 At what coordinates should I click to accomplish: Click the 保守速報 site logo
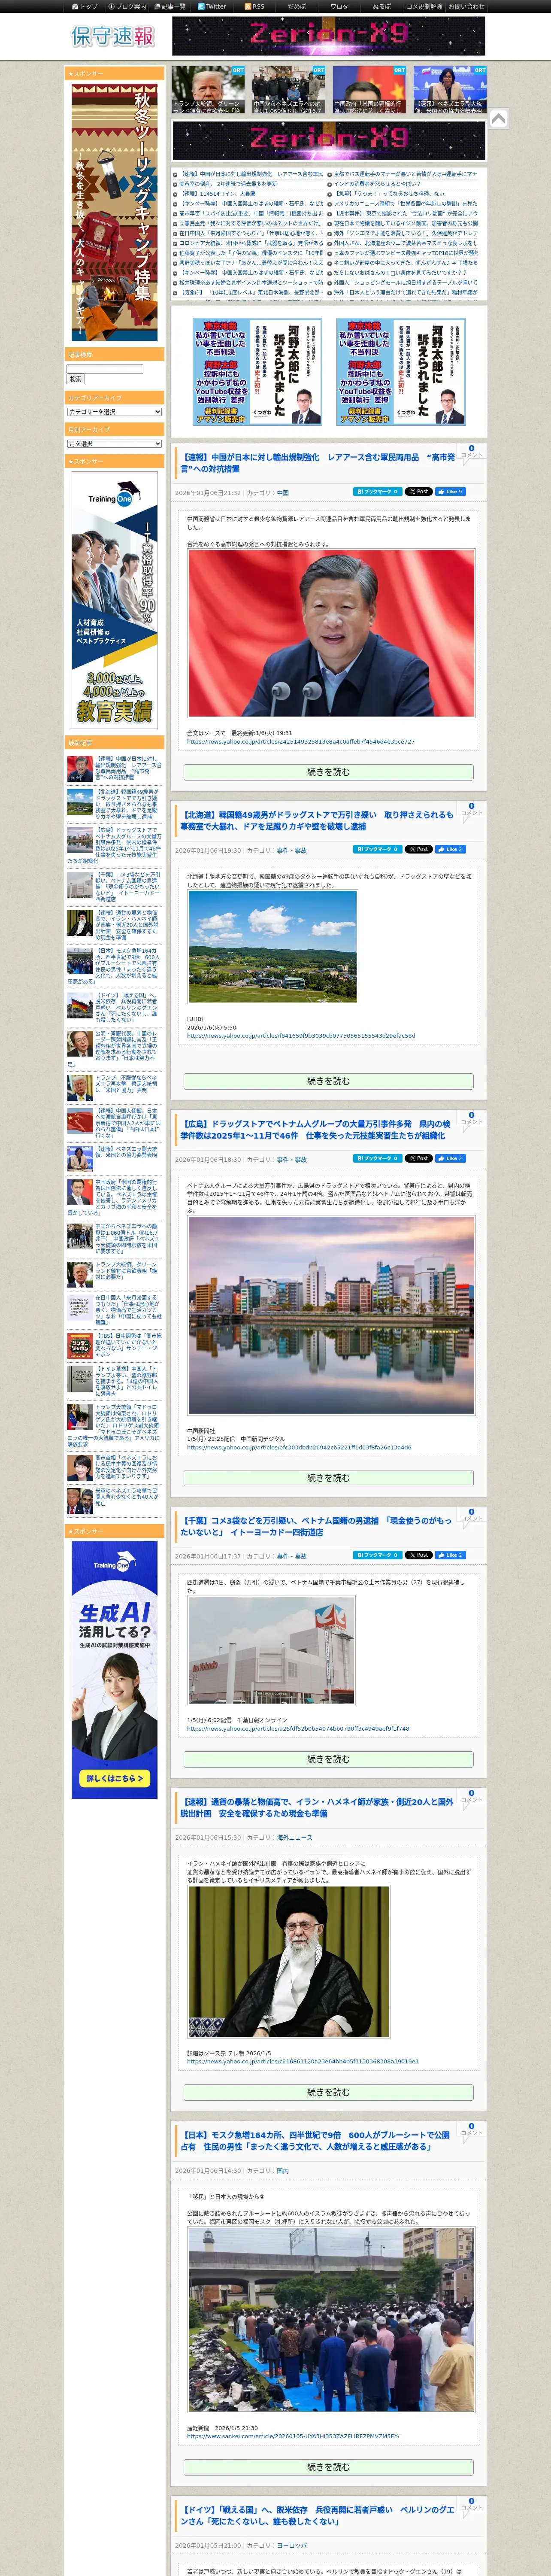coord(113,36)
